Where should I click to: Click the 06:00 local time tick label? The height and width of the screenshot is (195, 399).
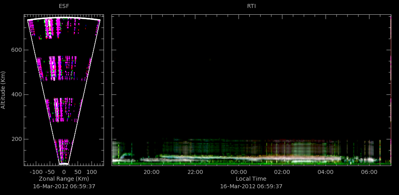tap(369, 172)
